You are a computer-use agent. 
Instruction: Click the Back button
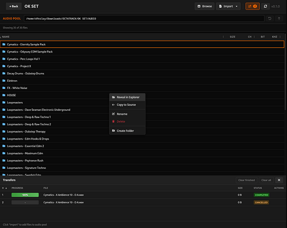click(14, 6)
